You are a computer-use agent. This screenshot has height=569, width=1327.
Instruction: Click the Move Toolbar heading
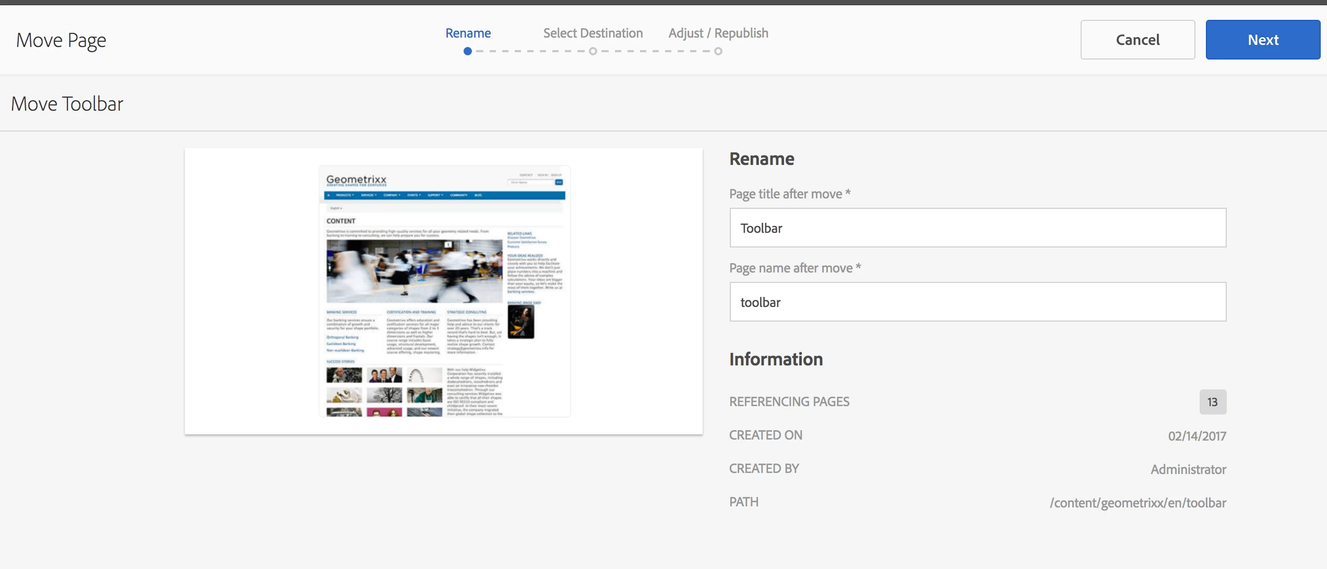click(x=67, y=104)
